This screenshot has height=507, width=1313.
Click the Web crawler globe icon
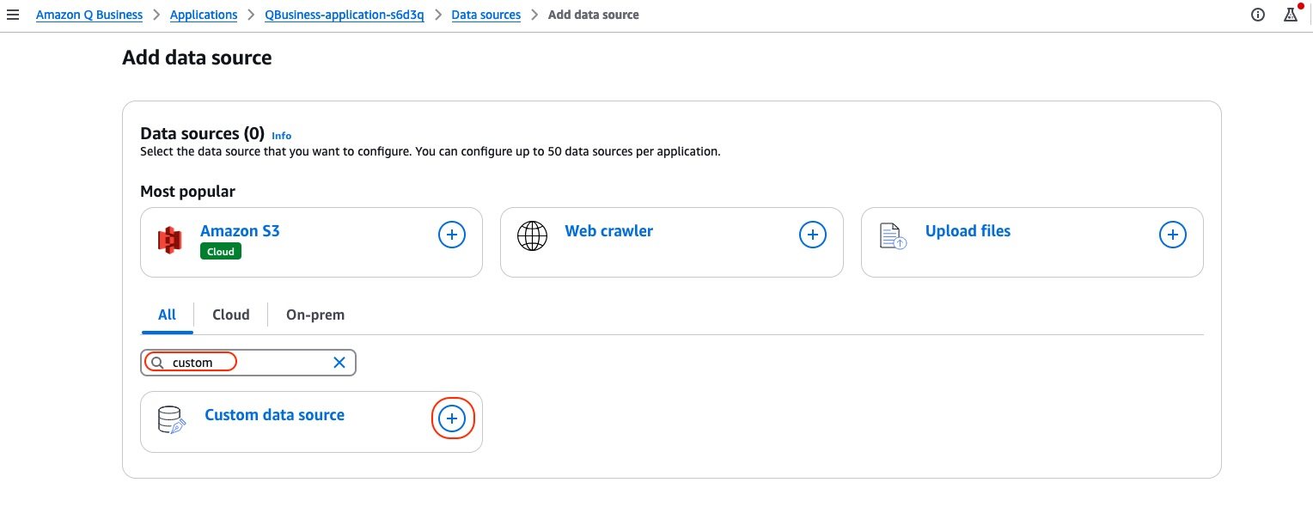coord(532,235)
